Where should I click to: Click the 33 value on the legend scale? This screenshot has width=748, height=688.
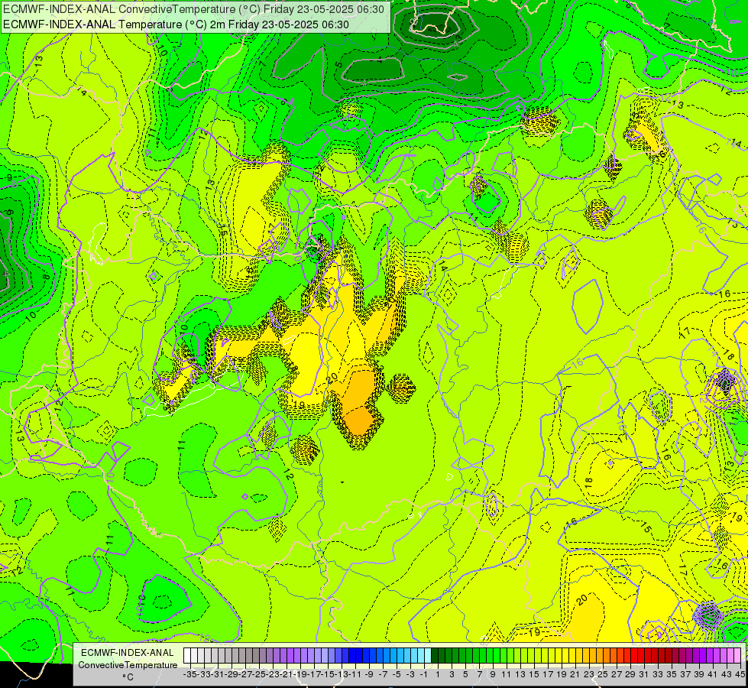click(x=659, y=674)
